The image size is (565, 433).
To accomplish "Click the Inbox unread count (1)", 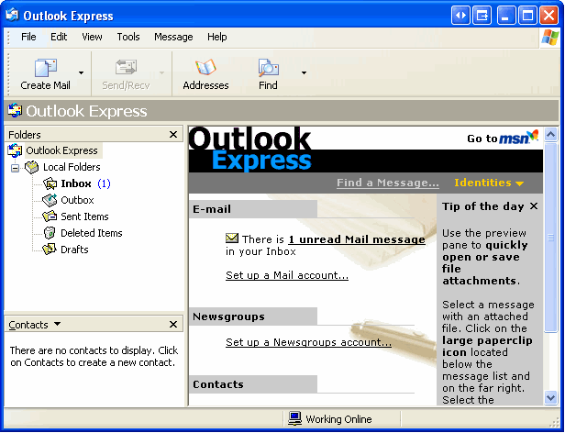I will click(104, 183).
